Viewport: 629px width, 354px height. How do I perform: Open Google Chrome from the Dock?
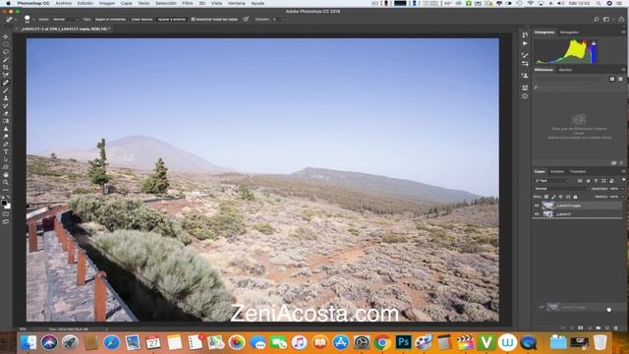pyautogui.click(x=382, y=343)
